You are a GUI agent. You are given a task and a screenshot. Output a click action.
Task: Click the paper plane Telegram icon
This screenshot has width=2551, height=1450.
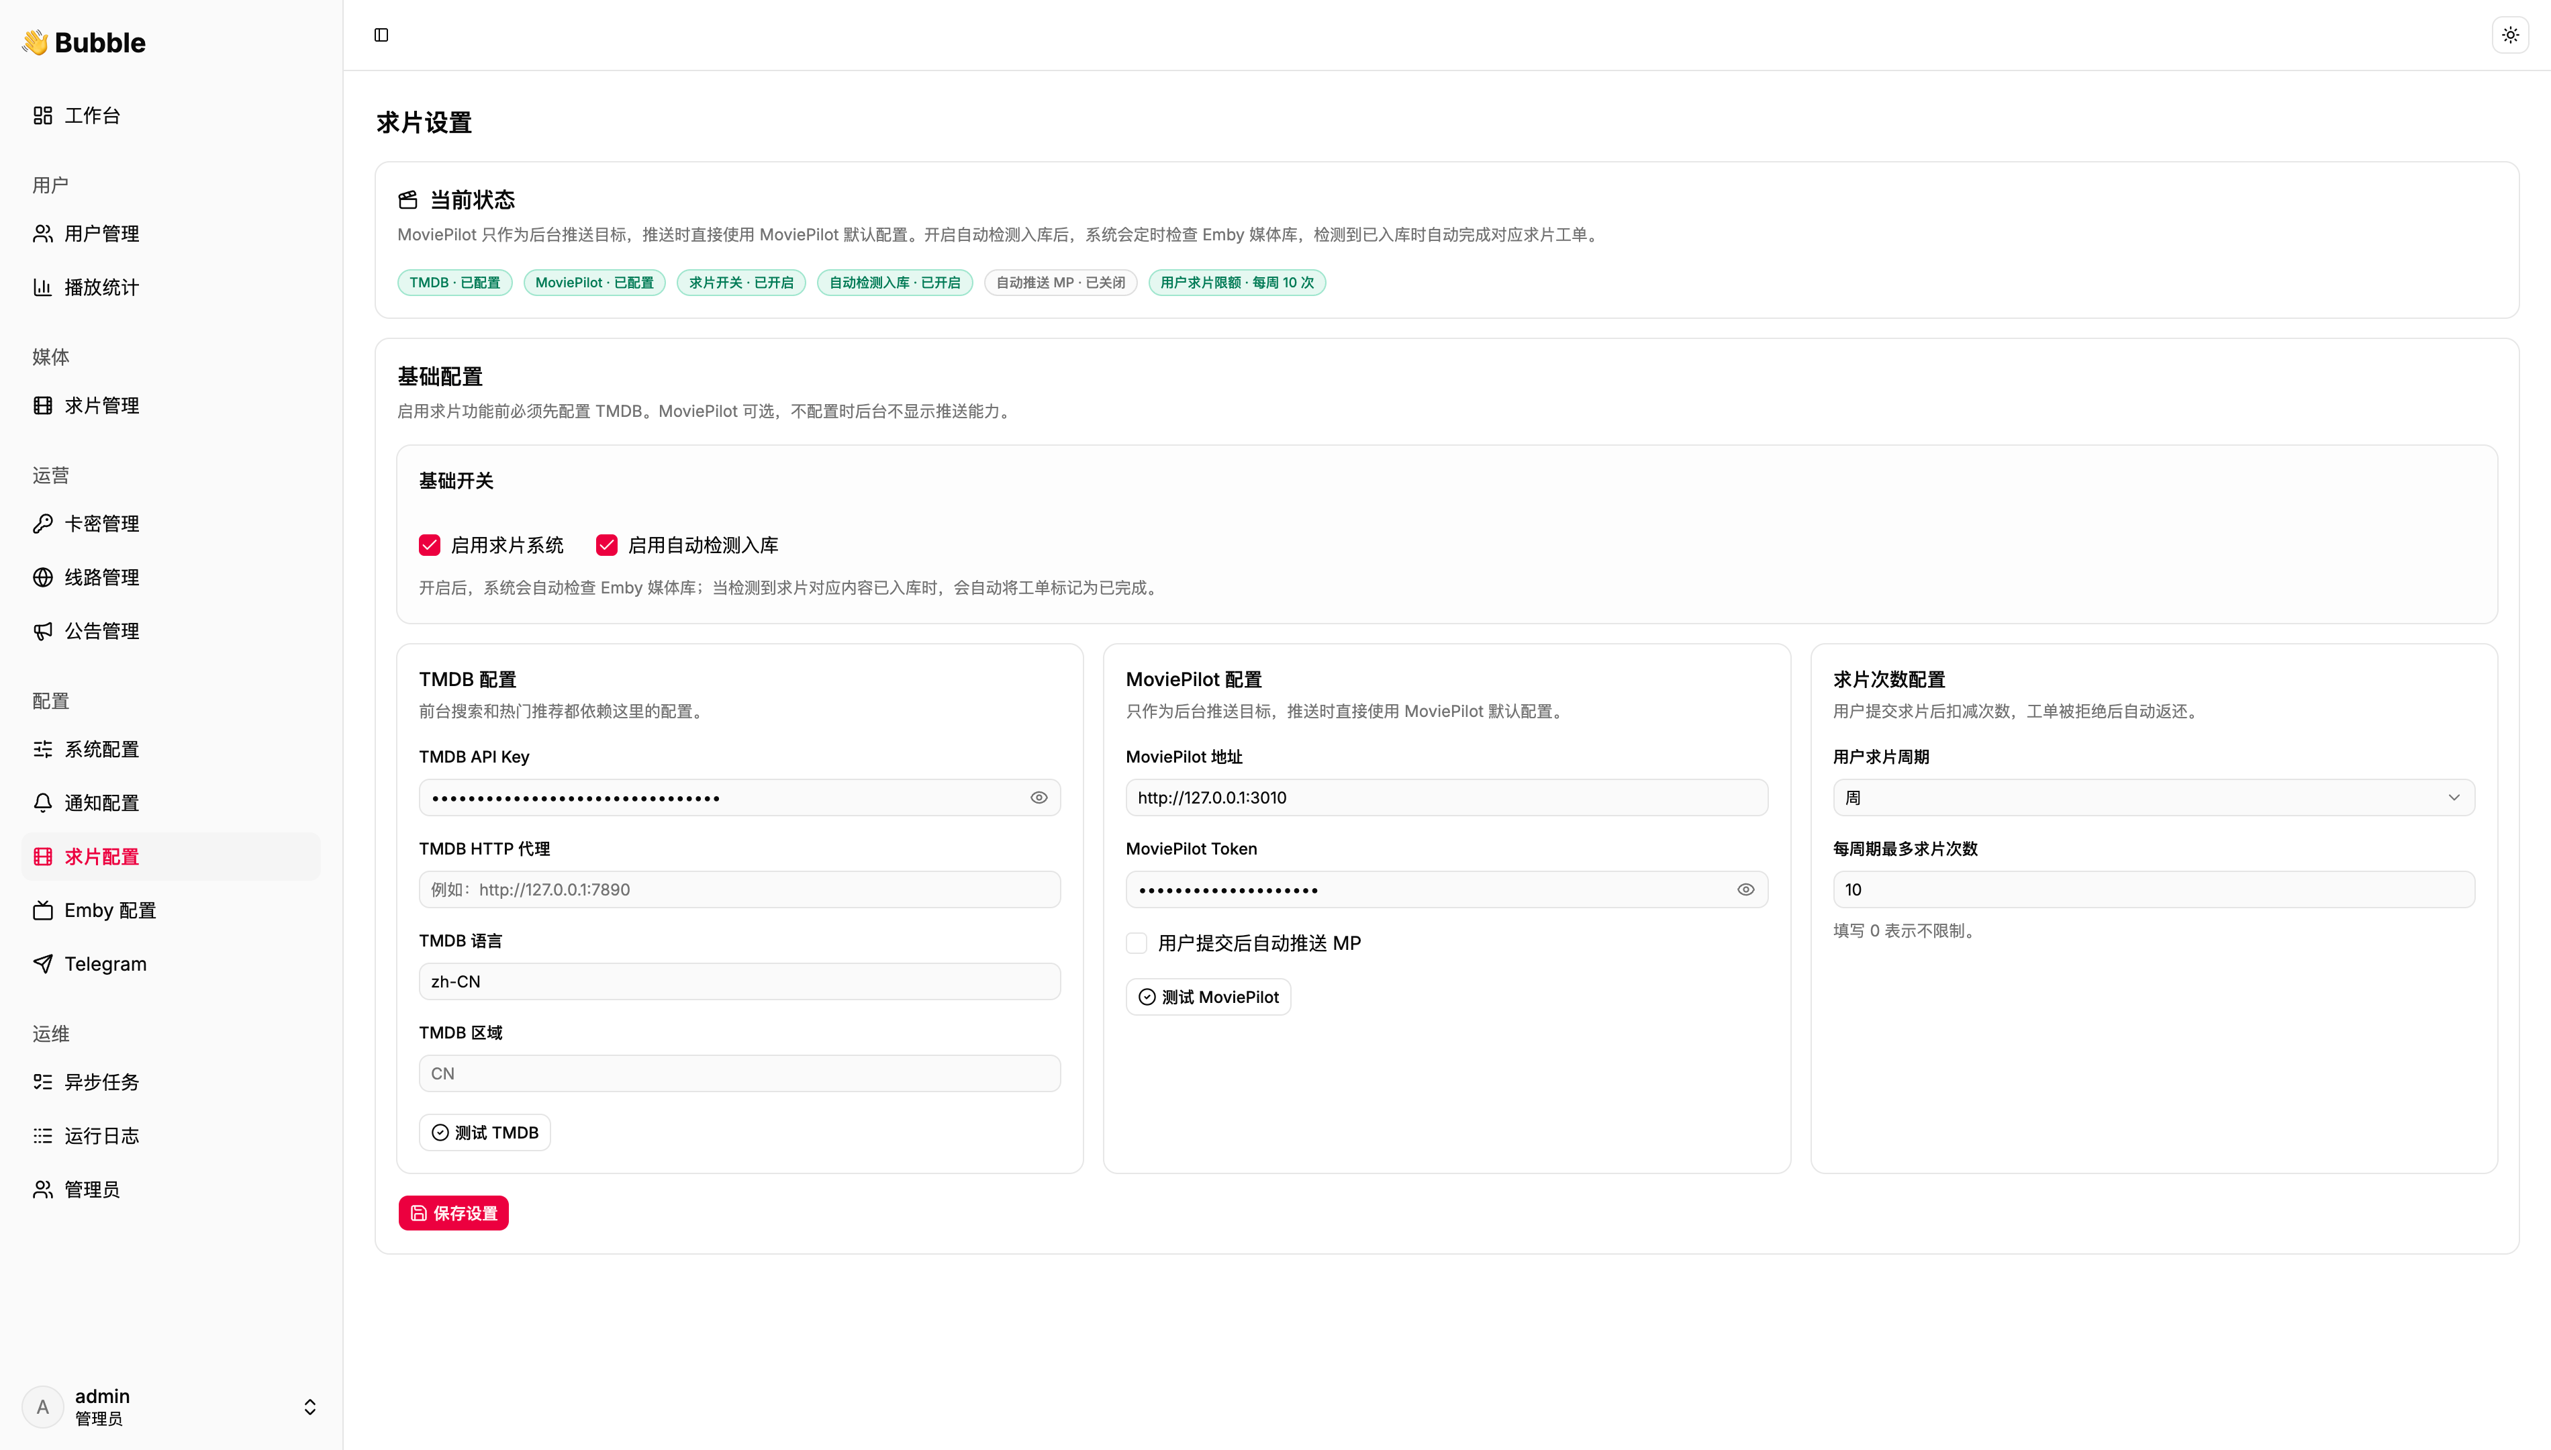43,964
